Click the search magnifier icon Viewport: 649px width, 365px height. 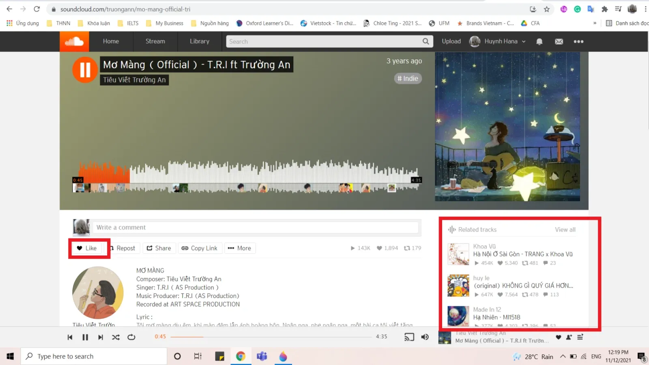pyautogui.click(x=426, y=41)
